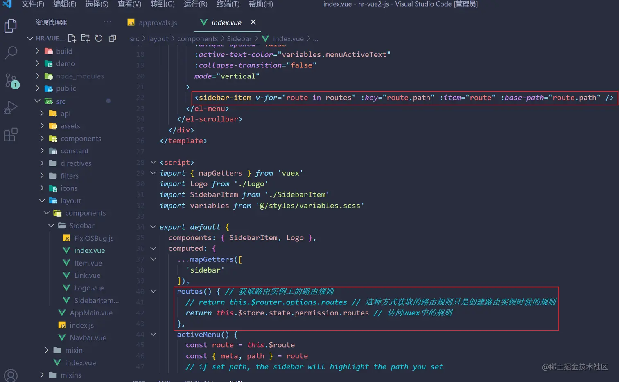Open index.js in components folder
This screenshot has width=619, height=382.
(81, 326)
